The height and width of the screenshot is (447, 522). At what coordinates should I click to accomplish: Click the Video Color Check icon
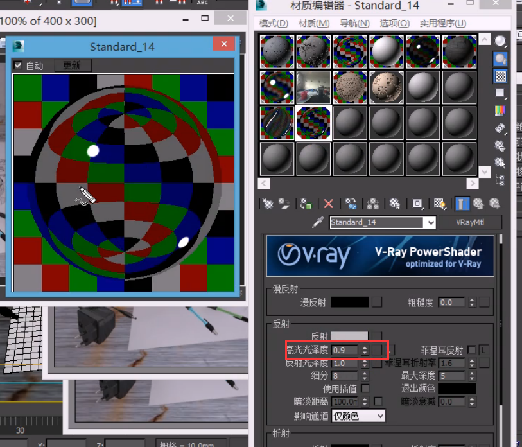500,110
